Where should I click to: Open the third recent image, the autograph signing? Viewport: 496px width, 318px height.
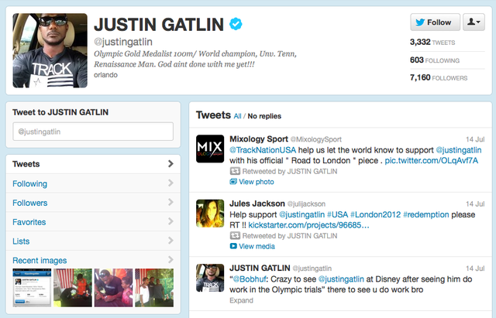point(114,288)
